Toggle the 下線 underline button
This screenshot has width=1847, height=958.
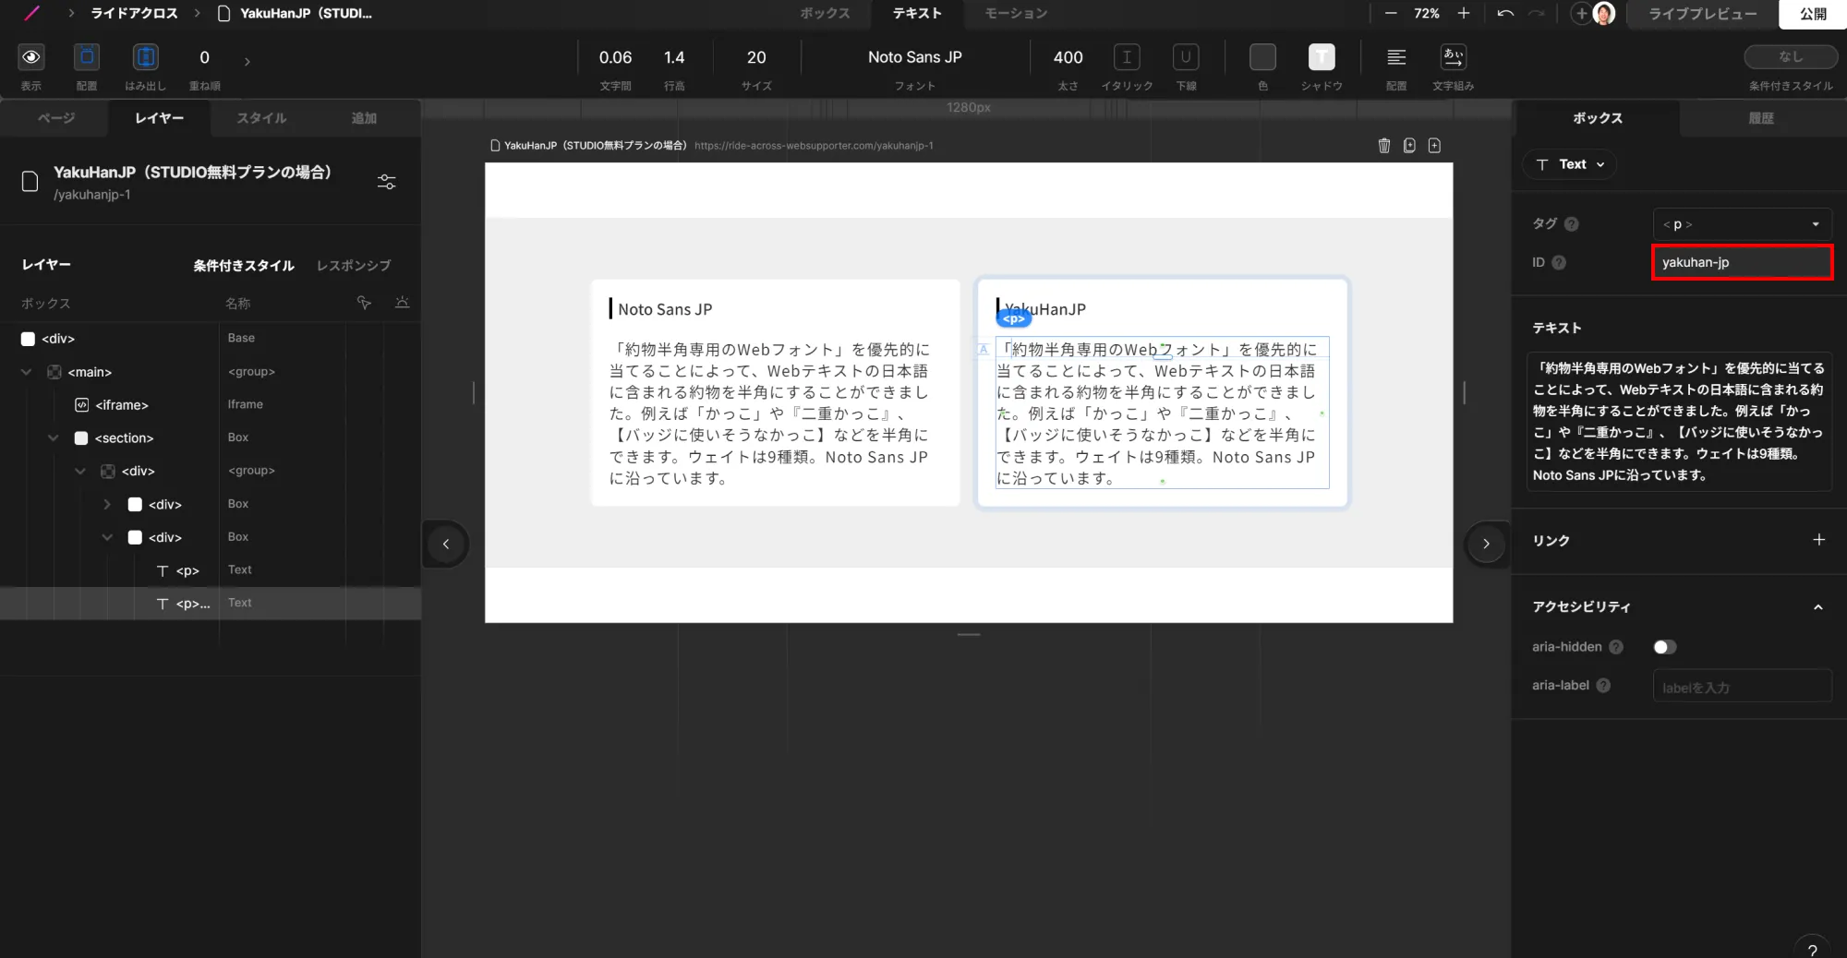(1186, 57)
